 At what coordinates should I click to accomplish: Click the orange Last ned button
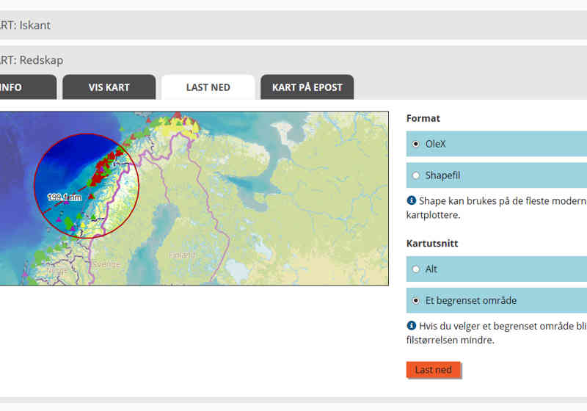coord(433,370)
